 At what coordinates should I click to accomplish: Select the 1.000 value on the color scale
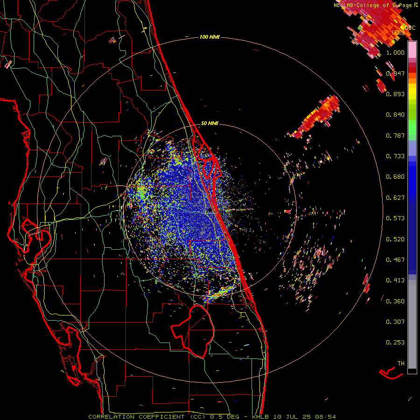coord(395,52)
